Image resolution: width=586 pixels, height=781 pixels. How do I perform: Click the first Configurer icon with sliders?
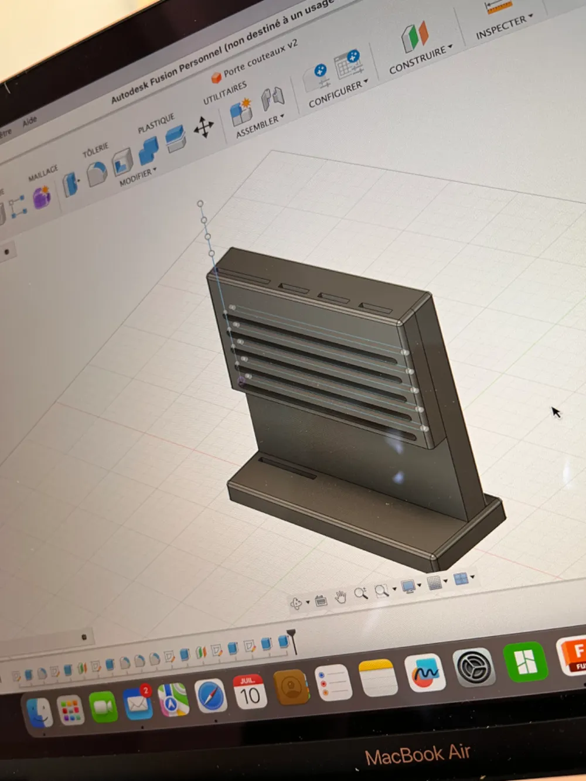click(x=316, y=78)
